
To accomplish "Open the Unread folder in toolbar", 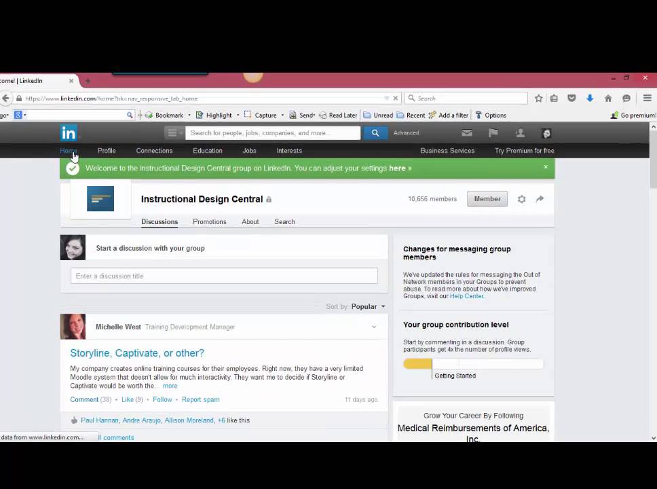I will pos(378,115).
